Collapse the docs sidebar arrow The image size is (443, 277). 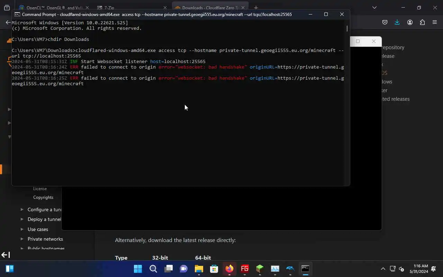pos(5,255)
